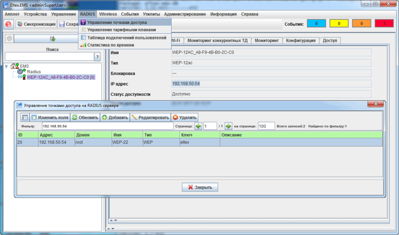Viewport: 399px width, 235px height.
Task: Select the EMS house icon in tree
Action: tap(13, 66)
